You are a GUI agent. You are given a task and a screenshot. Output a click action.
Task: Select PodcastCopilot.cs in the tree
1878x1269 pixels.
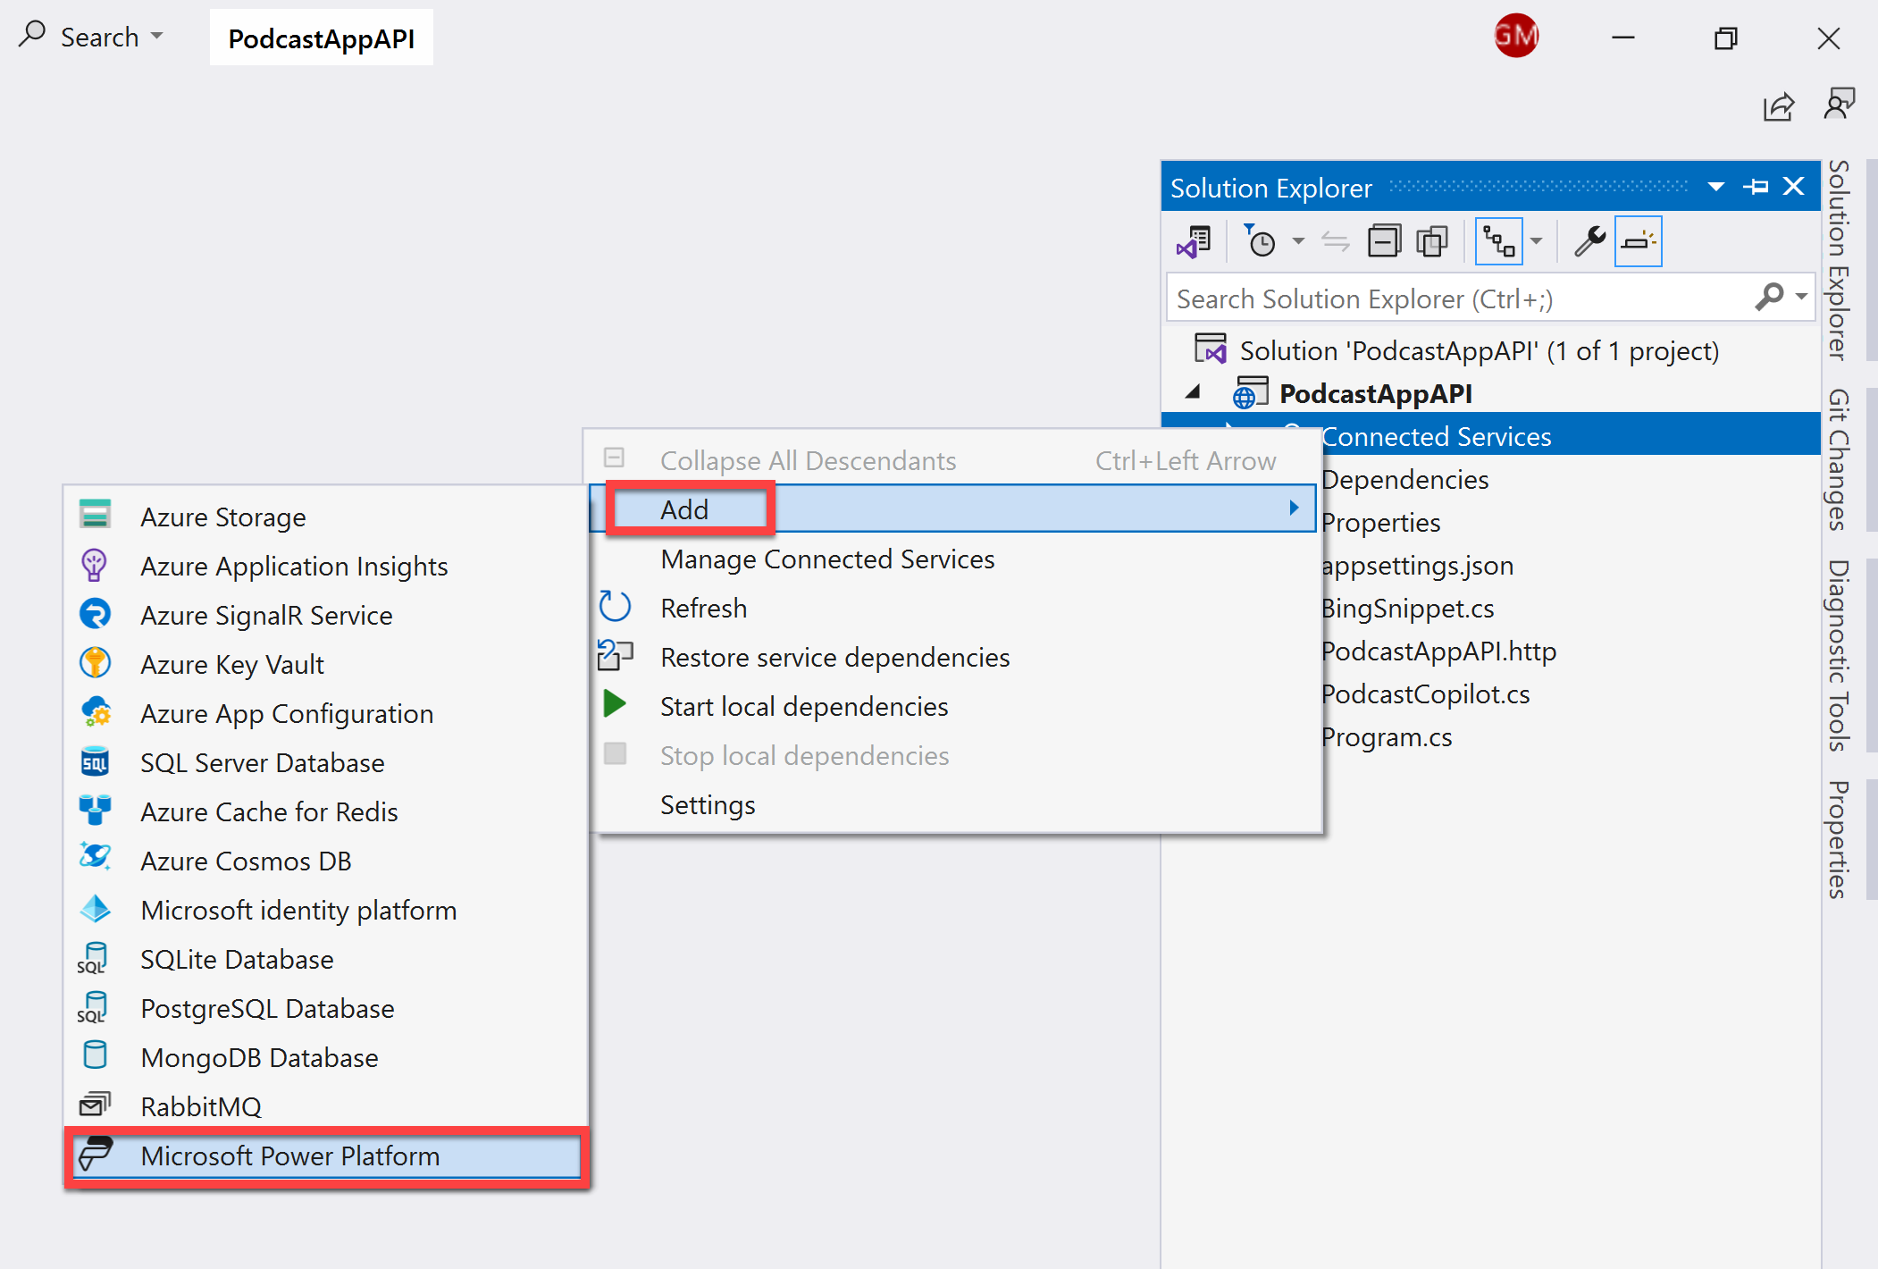1425,693
